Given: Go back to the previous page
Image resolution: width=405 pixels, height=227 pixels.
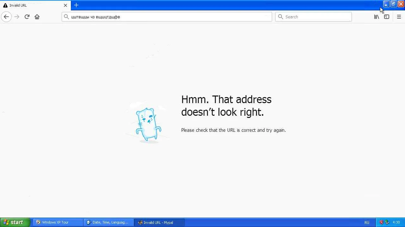Looking at the screenshot, I should [6, 17].
